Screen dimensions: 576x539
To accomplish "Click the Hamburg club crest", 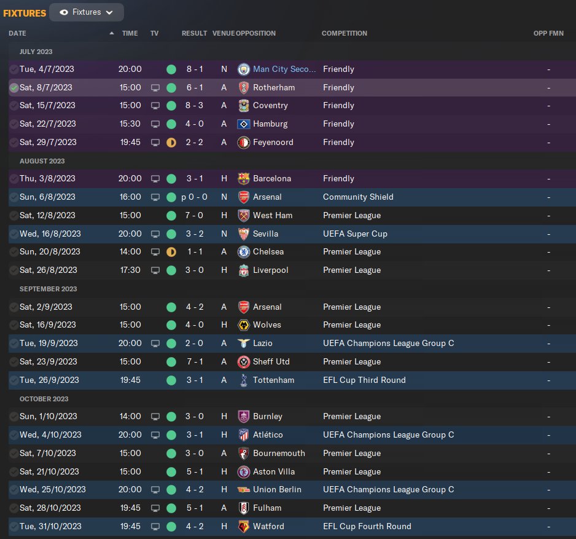I will [244, 124].
